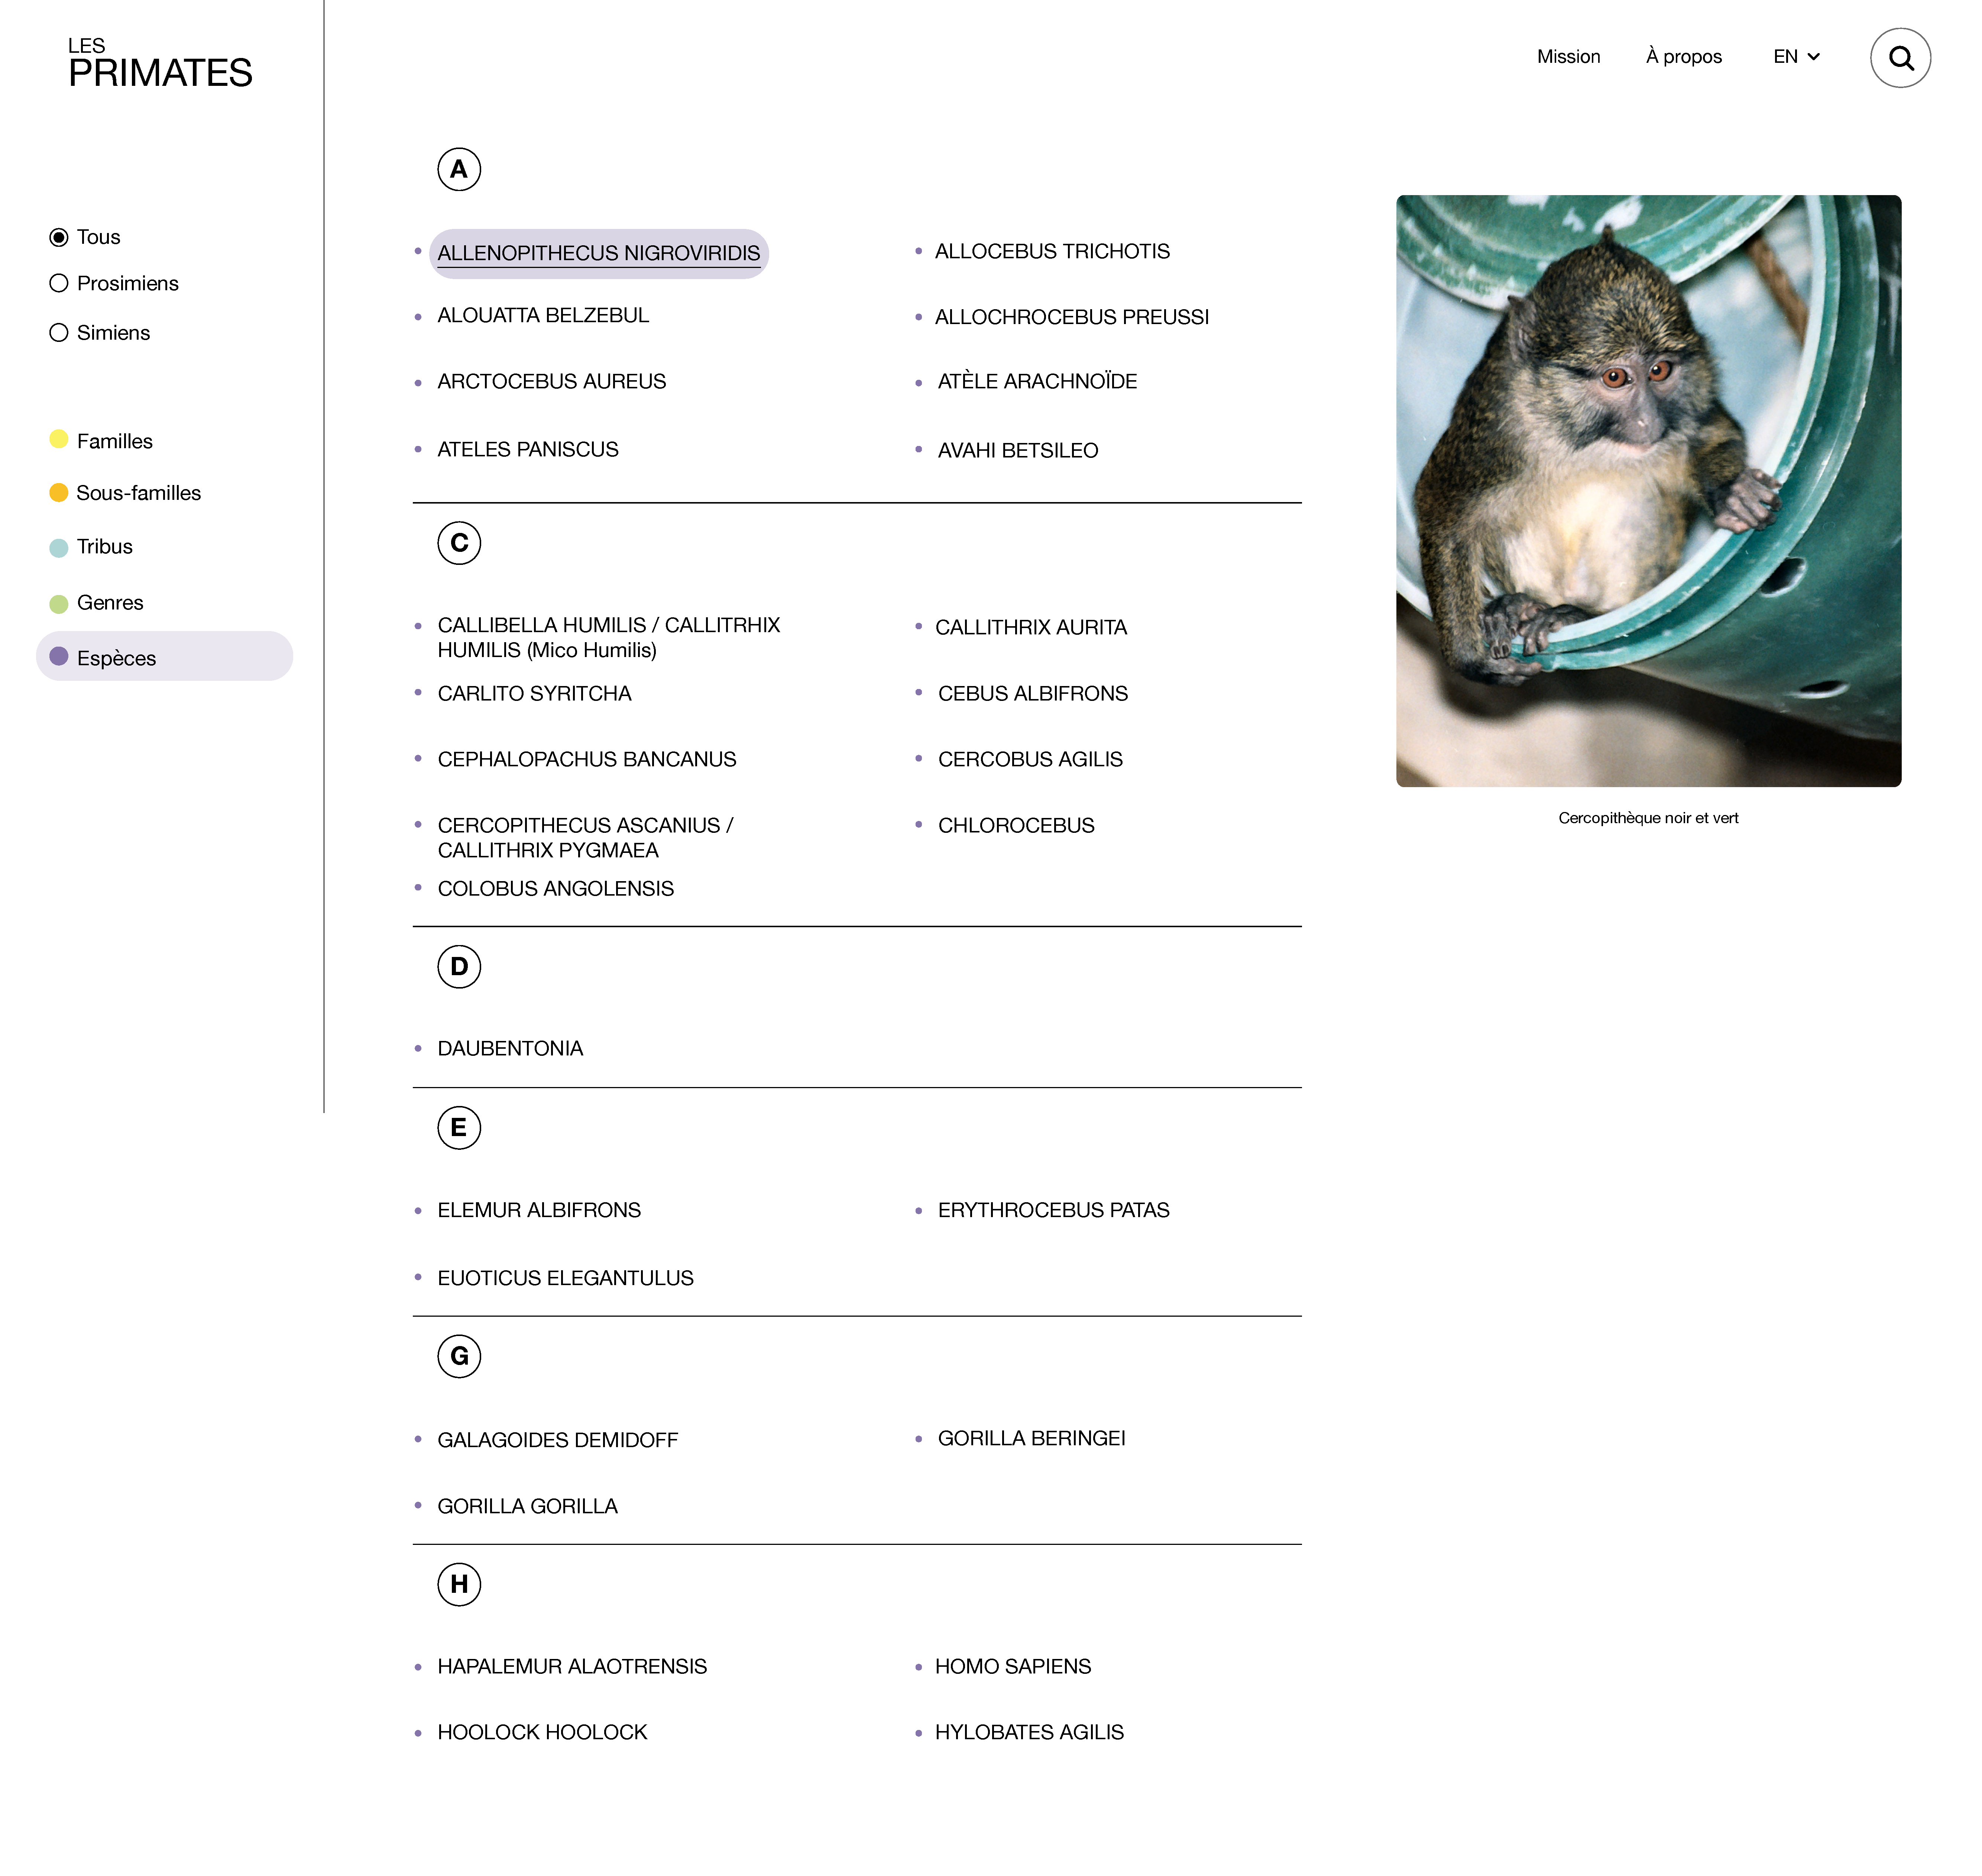
Task: Click the green monkey photo
Action: pyautogui.click(x=1648, y=490)
